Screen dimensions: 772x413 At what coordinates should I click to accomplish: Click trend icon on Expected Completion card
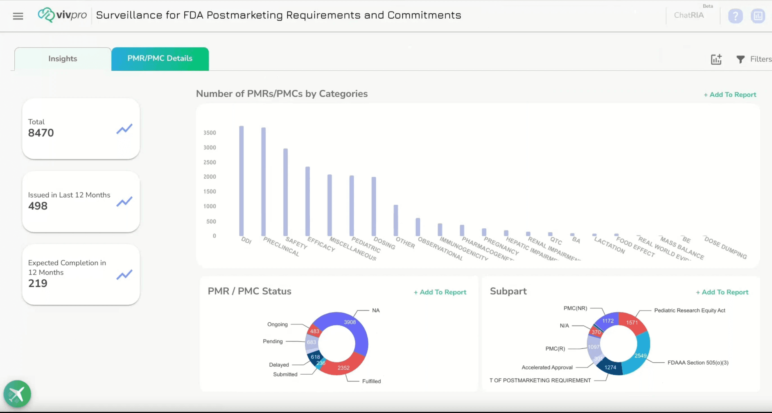[x=124, y=275]
